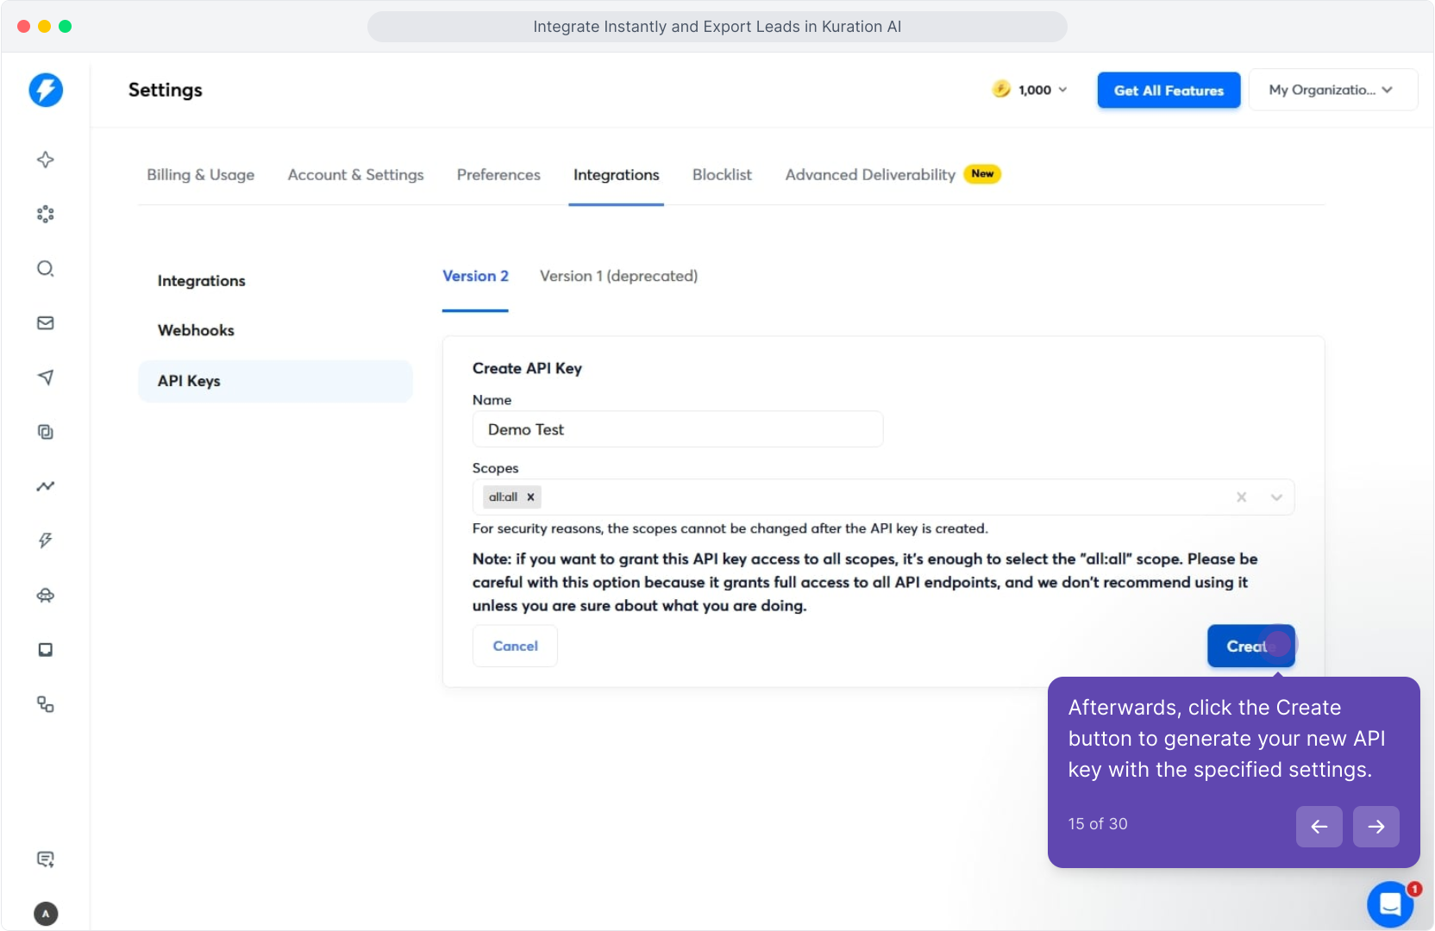Viewport: 1435px width, 931px height.
Task: Click the tutorial title bar text
Action: (x=717, y=27)
